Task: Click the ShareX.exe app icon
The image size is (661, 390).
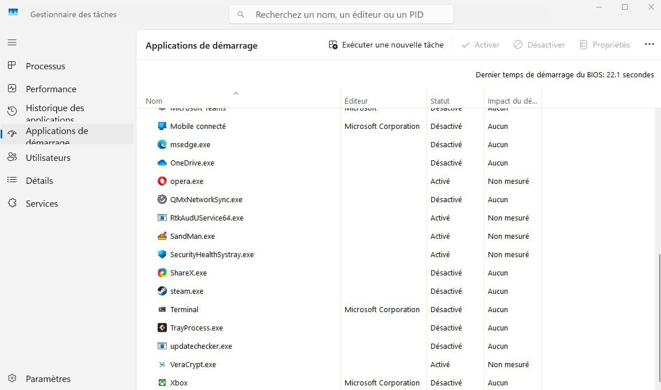Action: [162, 273]
